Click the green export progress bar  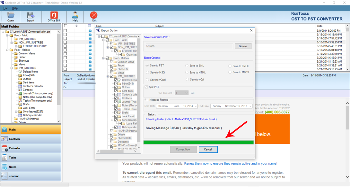pos(198,142)
